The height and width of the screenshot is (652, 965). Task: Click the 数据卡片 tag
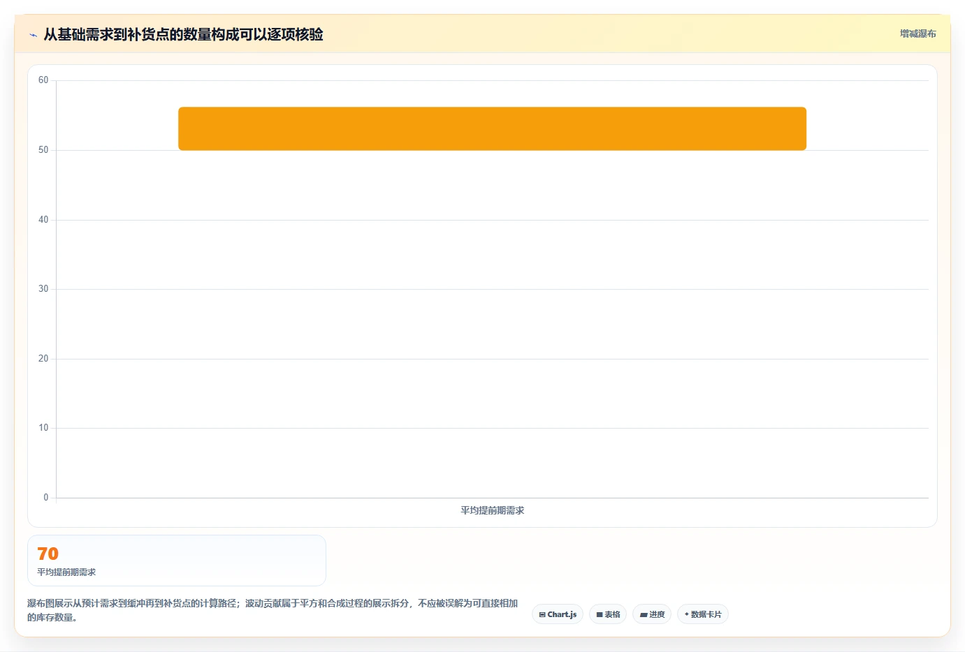pos(703,614)
